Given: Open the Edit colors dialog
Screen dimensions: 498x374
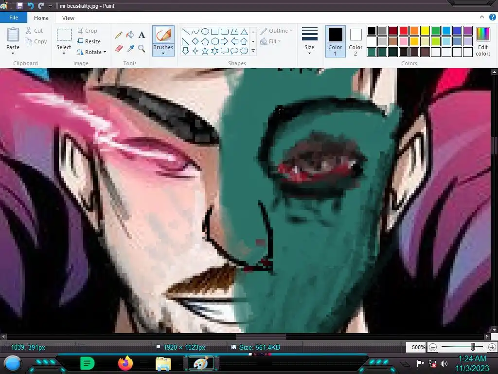Looking at the screenshot, I should [483, 42].
